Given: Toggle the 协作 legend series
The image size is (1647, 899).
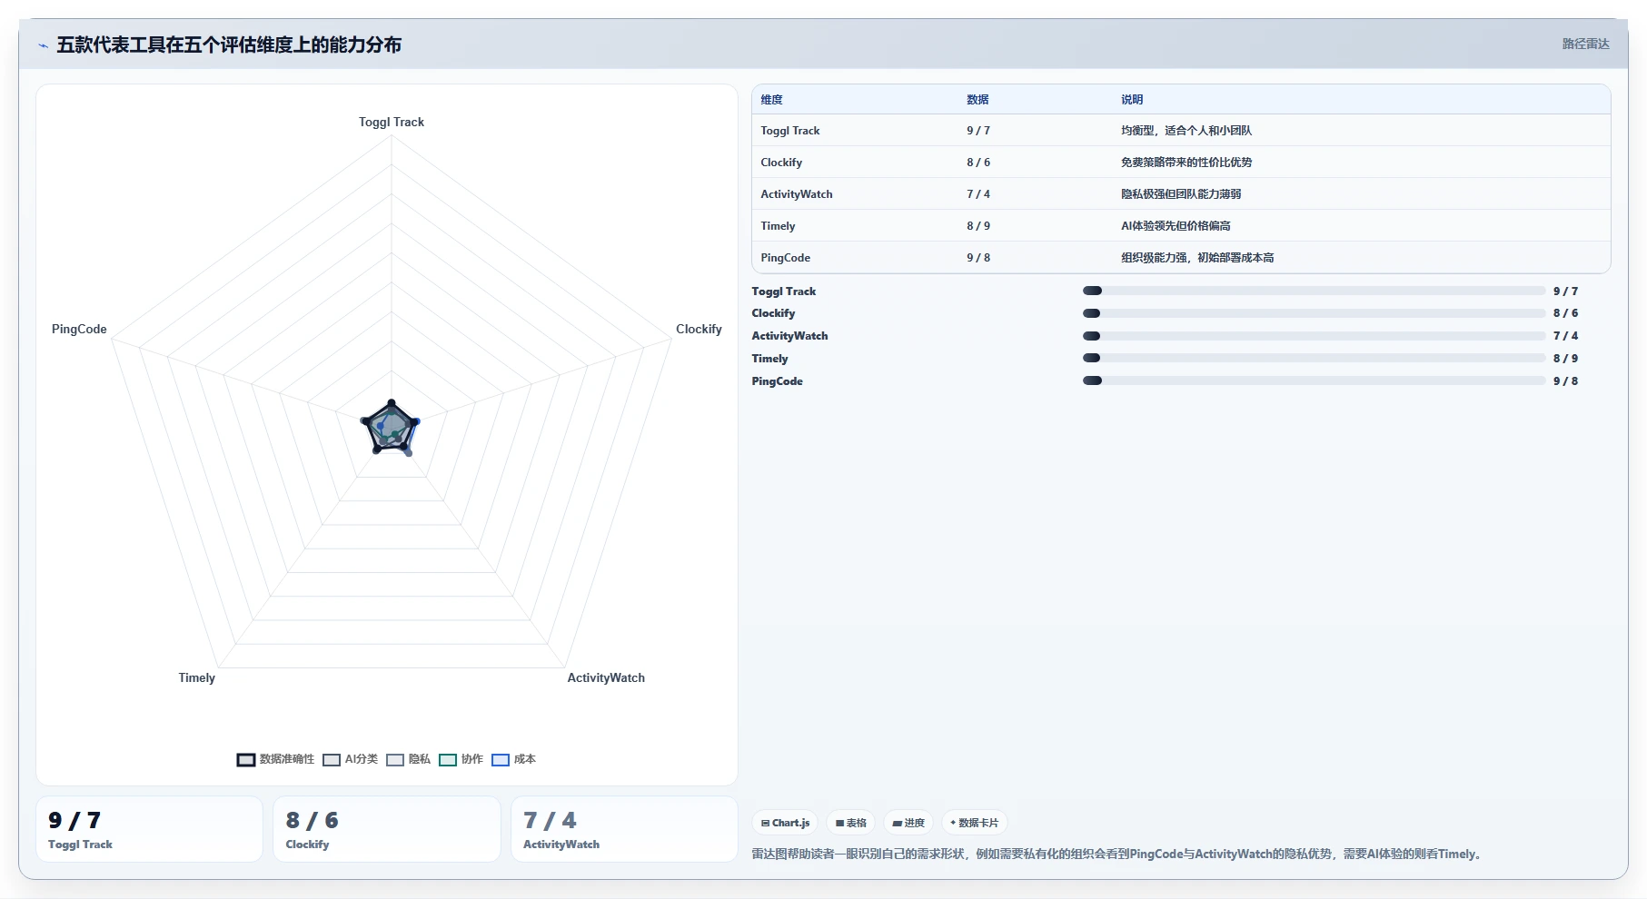Looking at the screenshot, I should coord(461,759).
